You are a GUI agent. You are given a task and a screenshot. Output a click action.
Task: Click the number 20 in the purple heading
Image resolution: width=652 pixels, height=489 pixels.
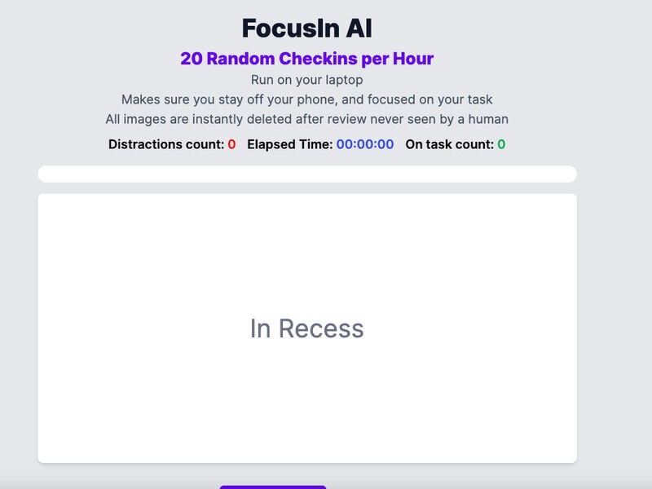191,59
